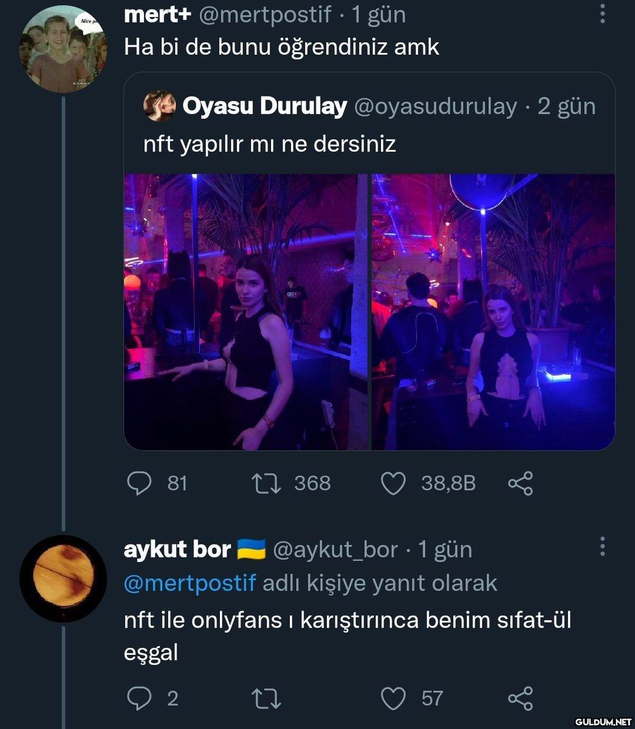Share mert+'s tweet via share icon
This screenshot has height=729, width=635.
[520, 483]
